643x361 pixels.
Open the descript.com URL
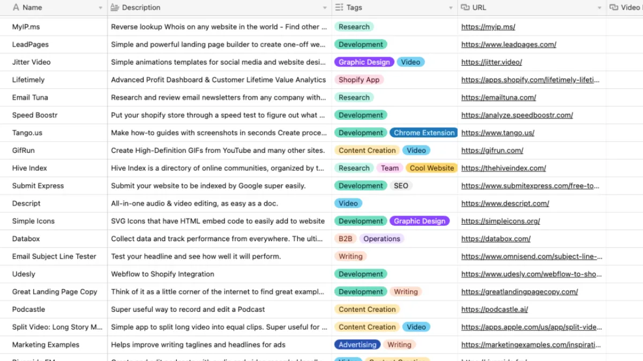pyautogui.click(x=505, y=203)
